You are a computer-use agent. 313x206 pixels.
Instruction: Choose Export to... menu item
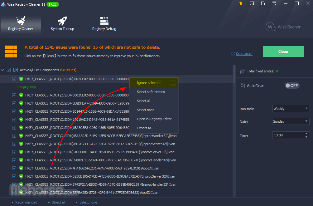click(x=154, y=128)
